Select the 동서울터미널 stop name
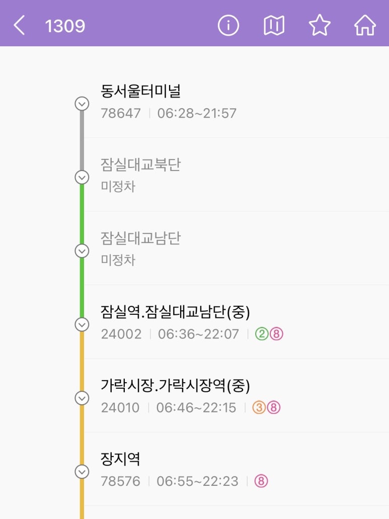 (140, 92)
